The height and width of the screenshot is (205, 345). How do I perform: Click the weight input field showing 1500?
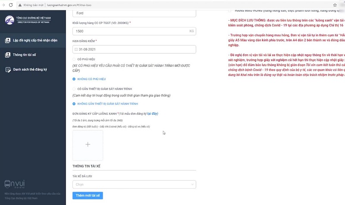(129, 31)
